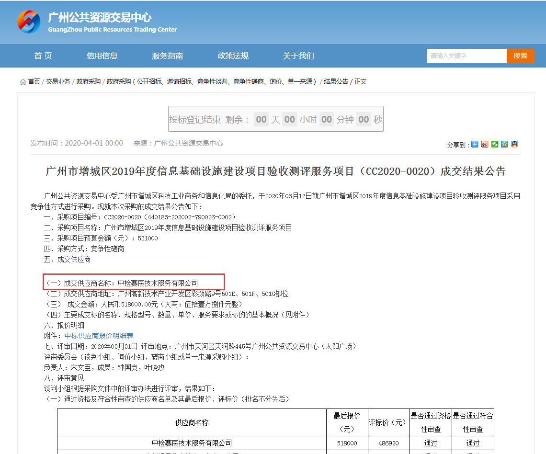546x454 pixels.
Task: Click the Guangzhou Public Resources Trading Center logo
Action: point(29,22)
